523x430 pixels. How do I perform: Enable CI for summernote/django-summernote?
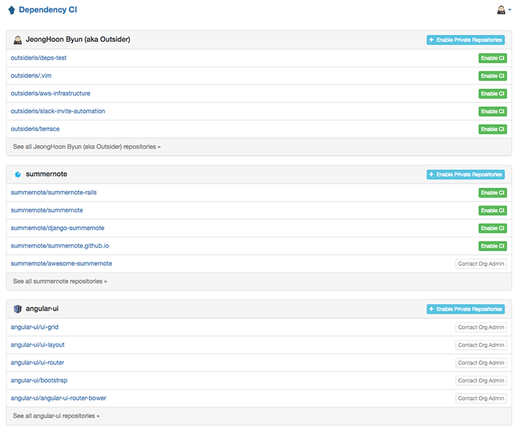coord(492,228)
